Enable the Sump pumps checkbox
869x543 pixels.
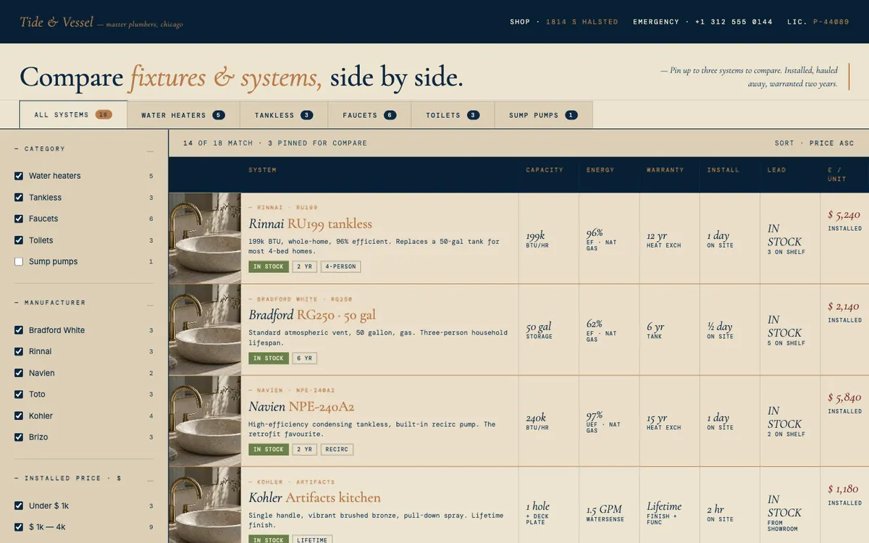pos(19,261)
